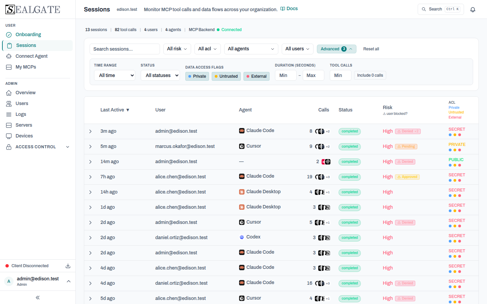
Task: Open the admin Overview page
Action: (38, 93)
